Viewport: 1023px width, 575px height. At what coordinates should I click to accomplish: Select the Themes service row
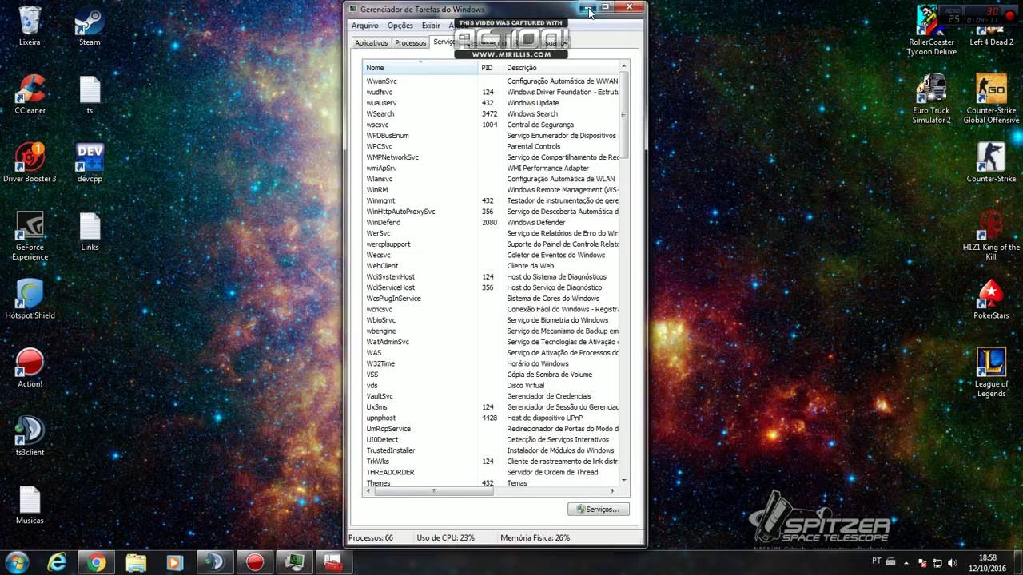click(491, 482)
